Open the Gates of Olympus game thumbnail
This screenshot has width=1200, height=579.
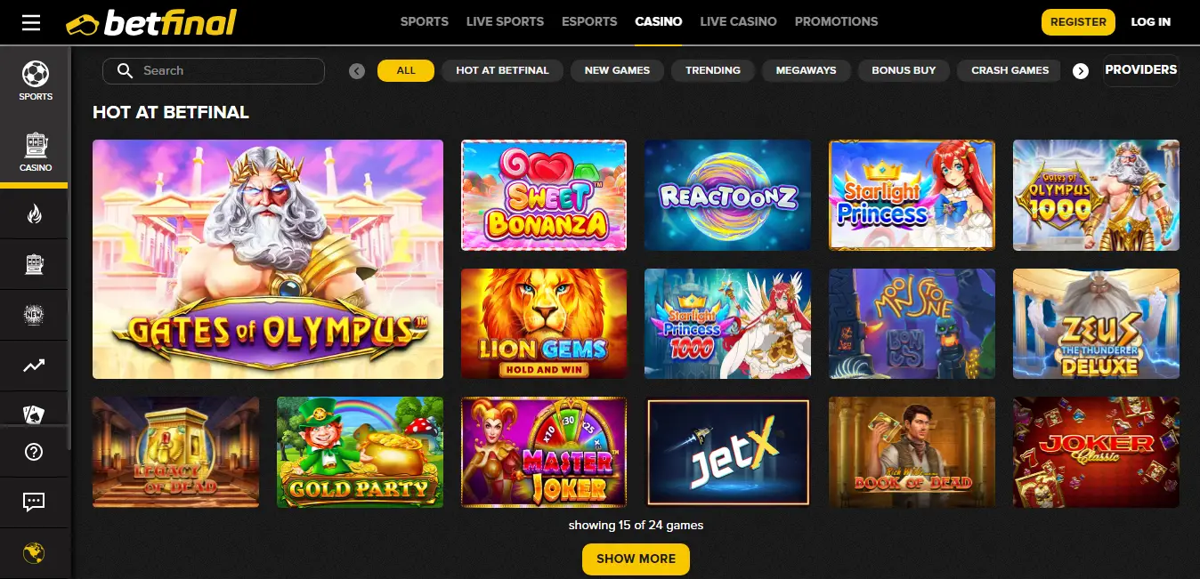point(268,259)
